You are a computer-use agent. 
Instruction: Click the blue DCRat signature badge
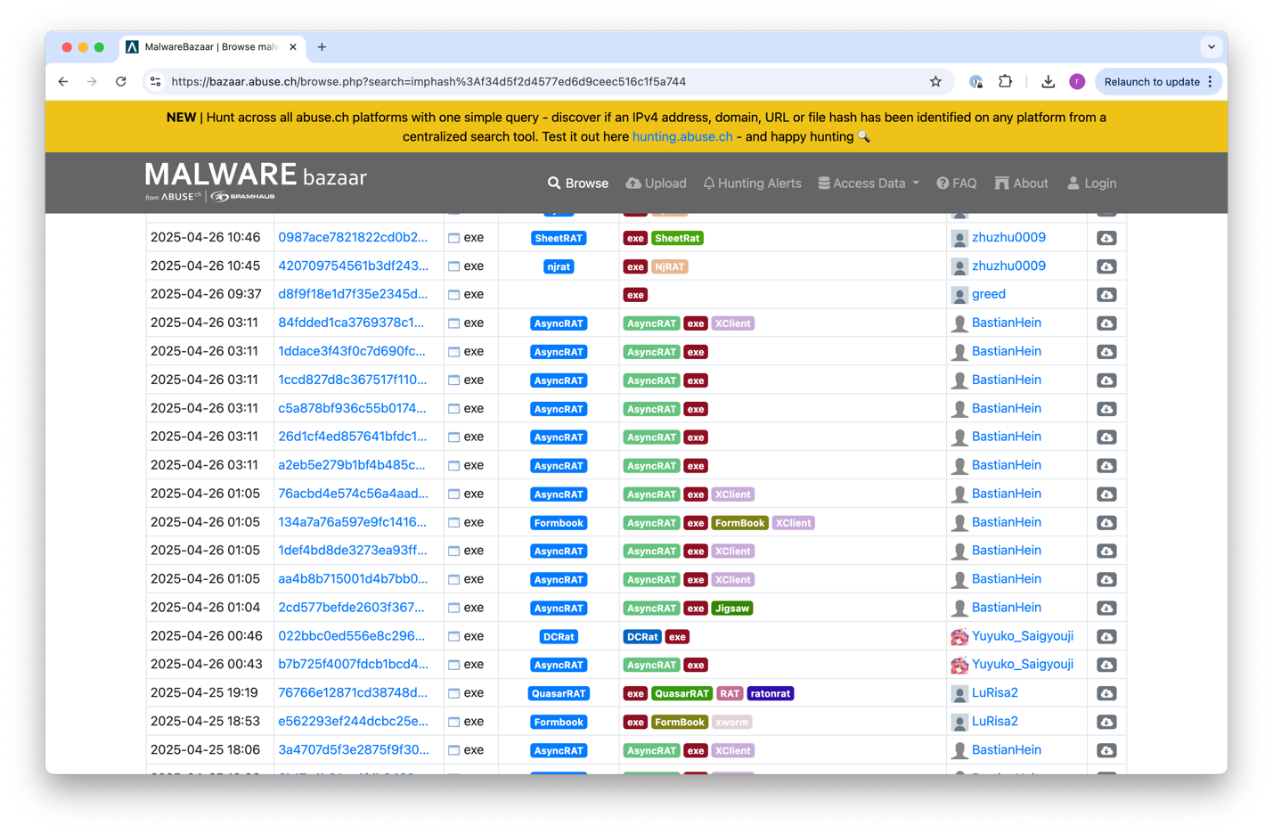click(559, 637)
